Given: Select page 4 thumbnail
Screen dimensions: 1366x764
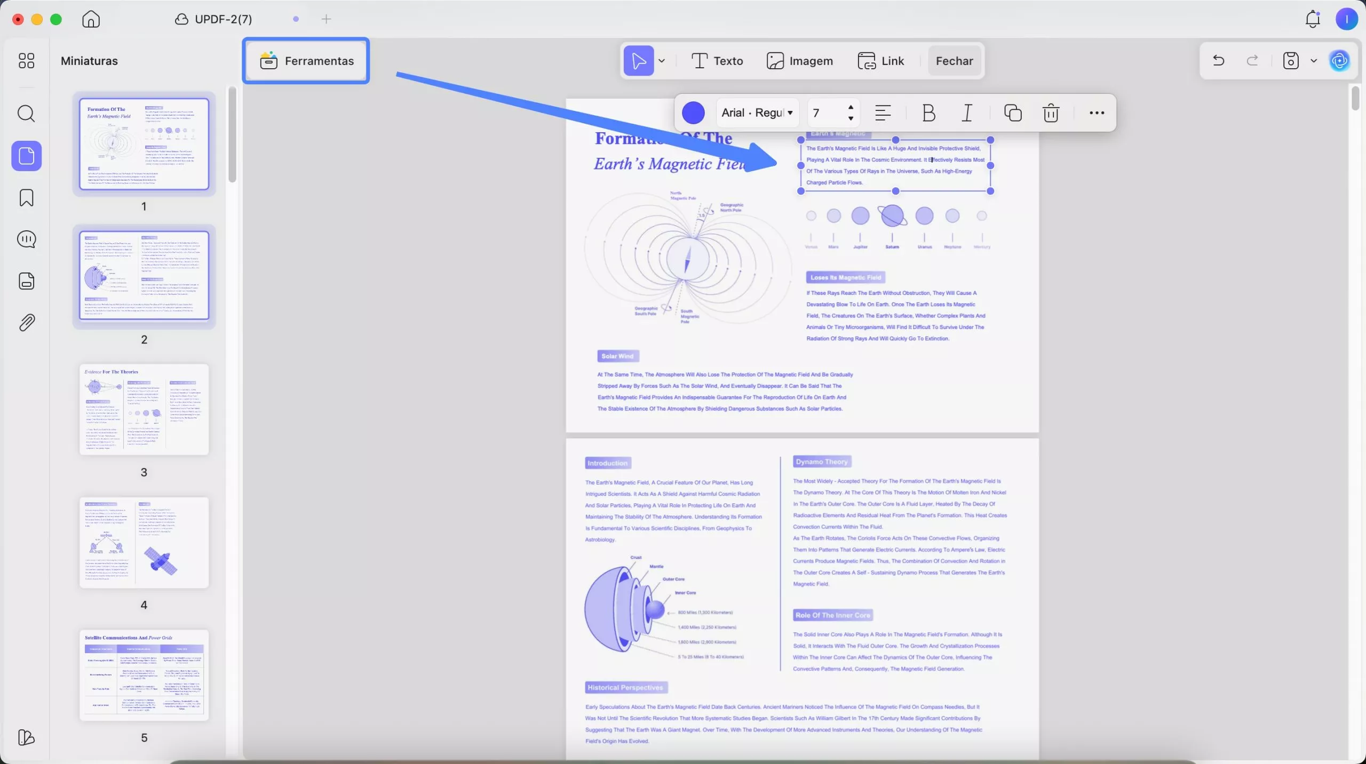Looking at the screenshot, I should pos(144,543).
